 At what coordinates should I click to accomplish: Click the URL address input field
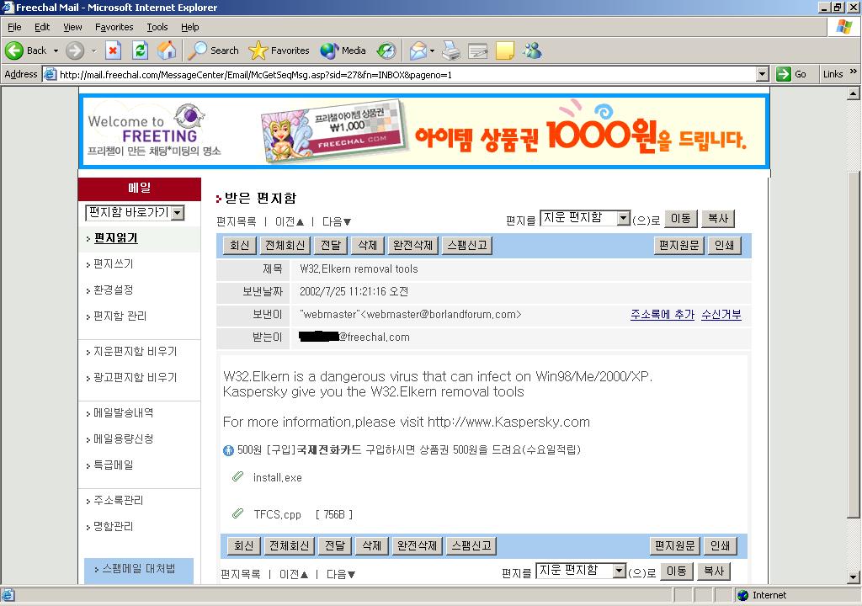(404, 74)
